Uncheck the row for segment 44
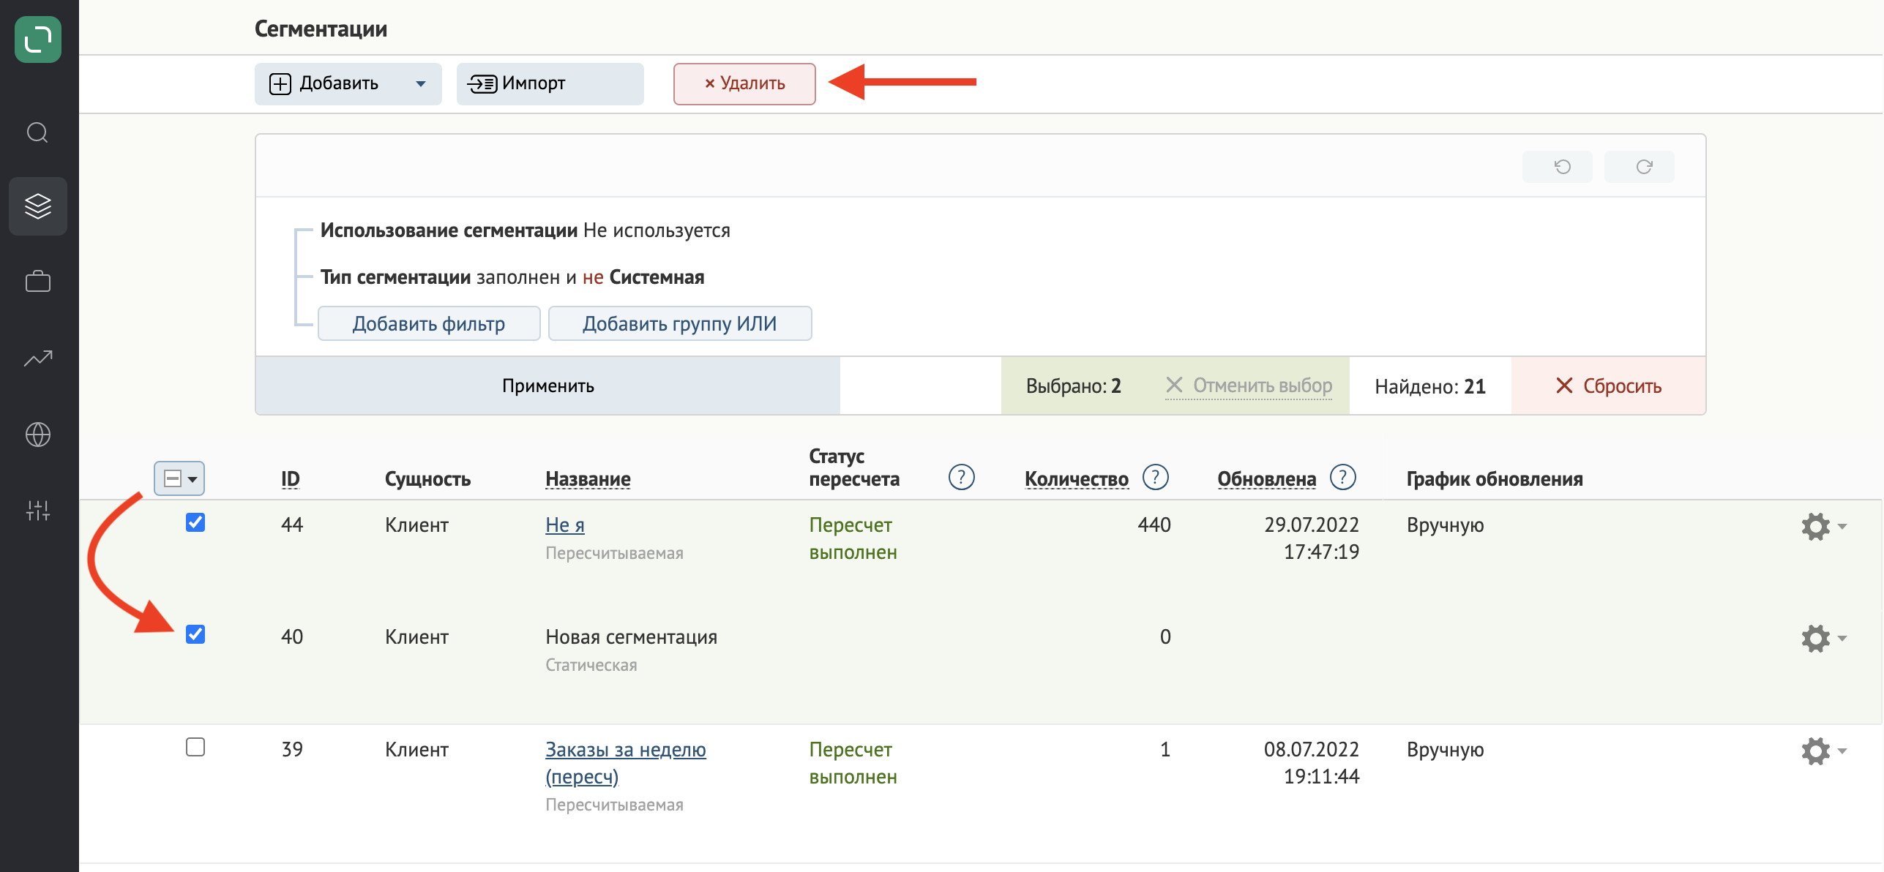Viewport: 1884px width, 872px height. tap(195, 522)
